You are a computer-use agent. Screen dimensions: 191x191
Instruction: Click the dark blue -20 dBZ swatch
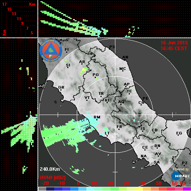click(50, 189)
